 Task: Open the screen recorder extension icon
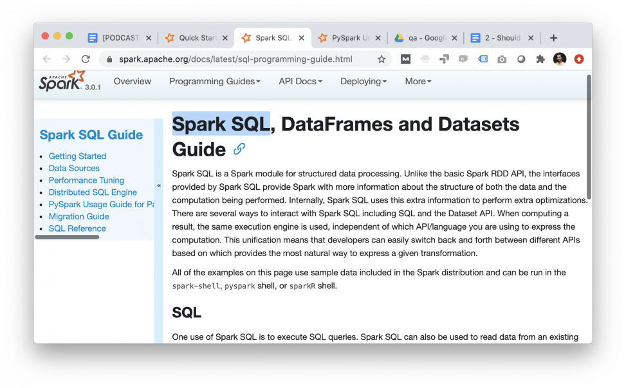(463, 59)
